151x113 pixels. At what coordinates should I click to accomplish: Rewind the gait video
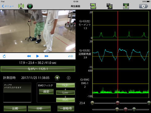point(29,56)
